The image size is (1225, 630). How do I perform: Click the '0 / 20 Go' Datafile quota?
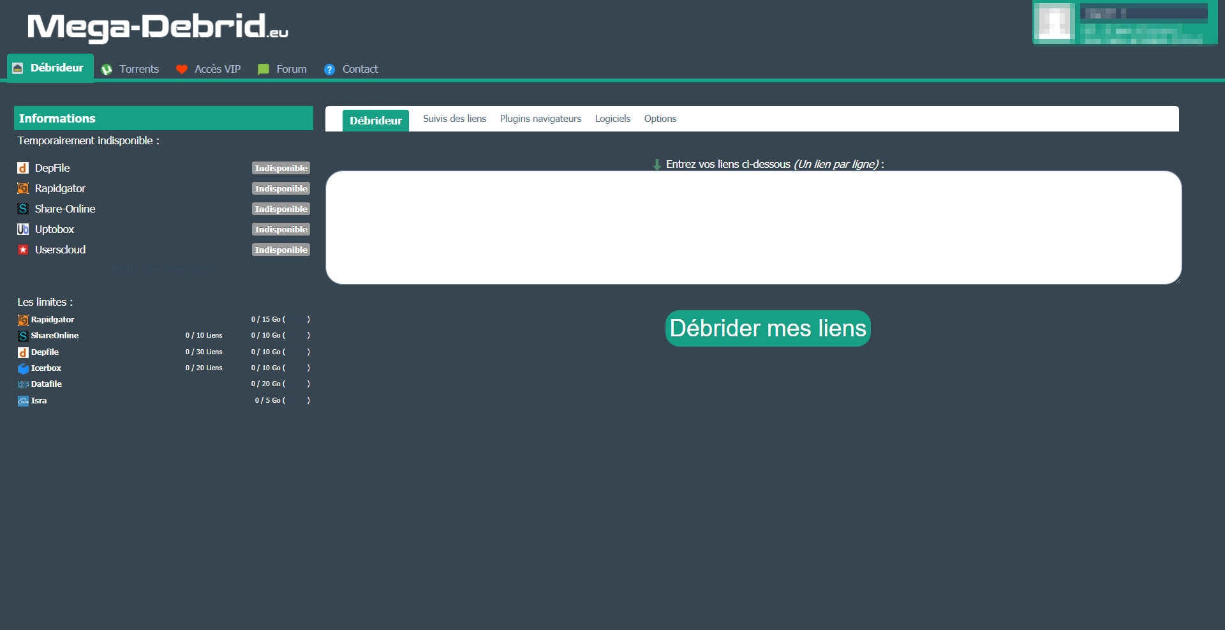click(x=265, y=384)
